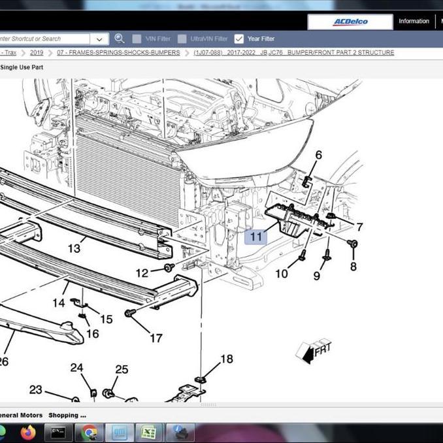Image resolution: width=443 pixels, height=443 pixels.
Task: Open 07 - FRAMES-SPRINGS-SHOCKS-BUMPERS breadcrumb
Action: tap(118, 52)
